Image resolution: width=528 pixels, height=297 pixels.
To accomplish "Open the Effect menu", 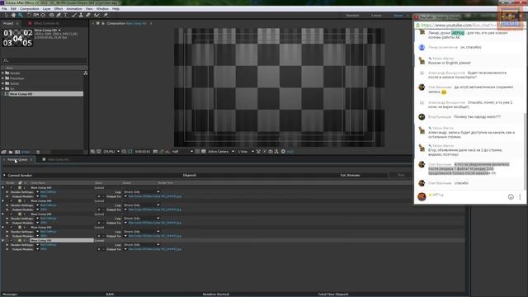I will coord(59,9).
